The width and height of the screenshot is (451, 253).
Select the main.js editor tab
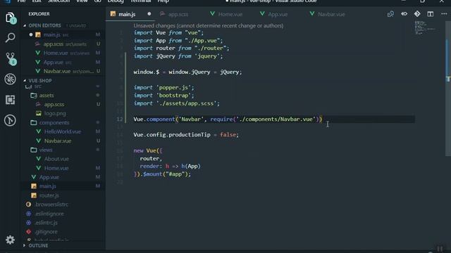127,14
